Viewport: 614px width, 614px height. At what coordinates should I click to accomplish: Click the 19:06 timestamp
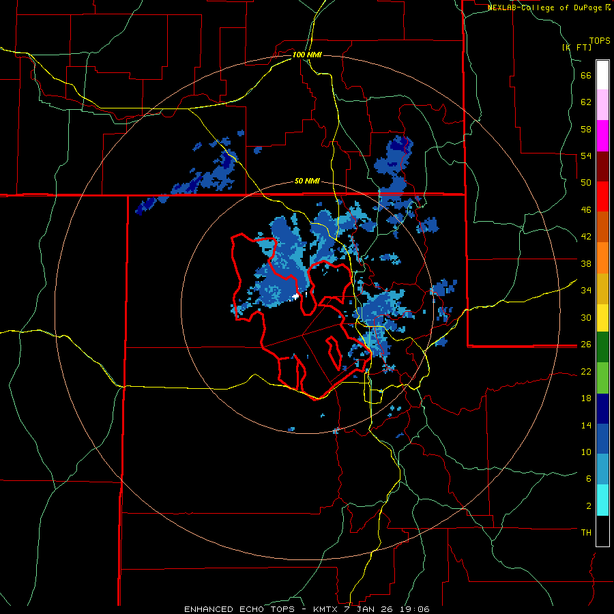(x=413, y=609)
